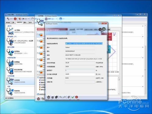Select the network bandwidth benchmark icon
Screen dimensions: 152x114
10,92
